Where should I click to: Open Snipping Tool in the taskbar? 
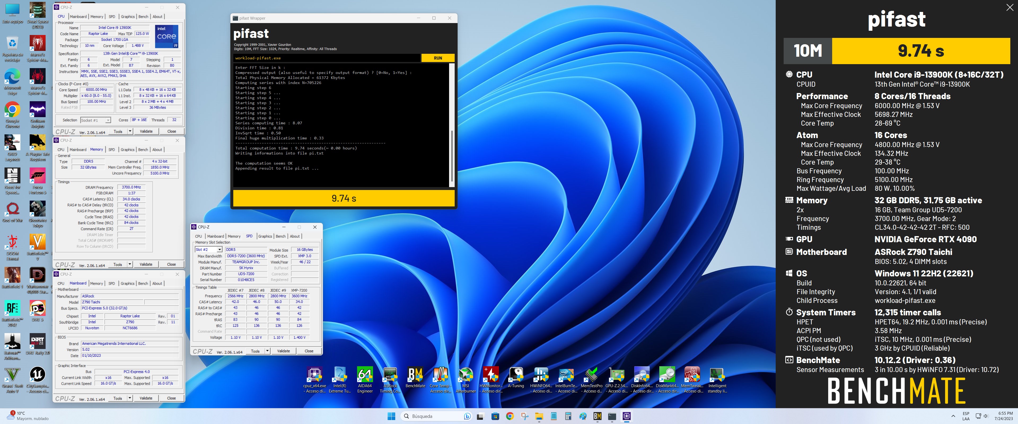coord(524,416)
